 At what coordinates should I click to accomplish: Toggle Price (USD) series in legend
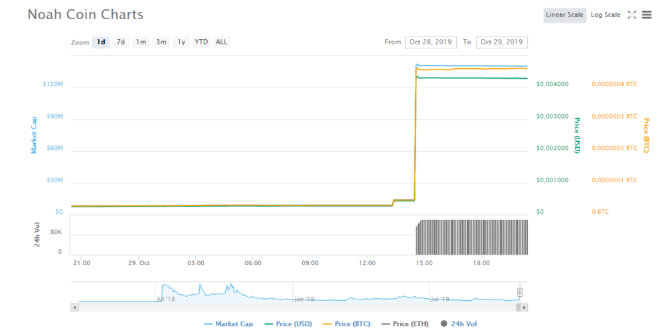tap(288, 324)
